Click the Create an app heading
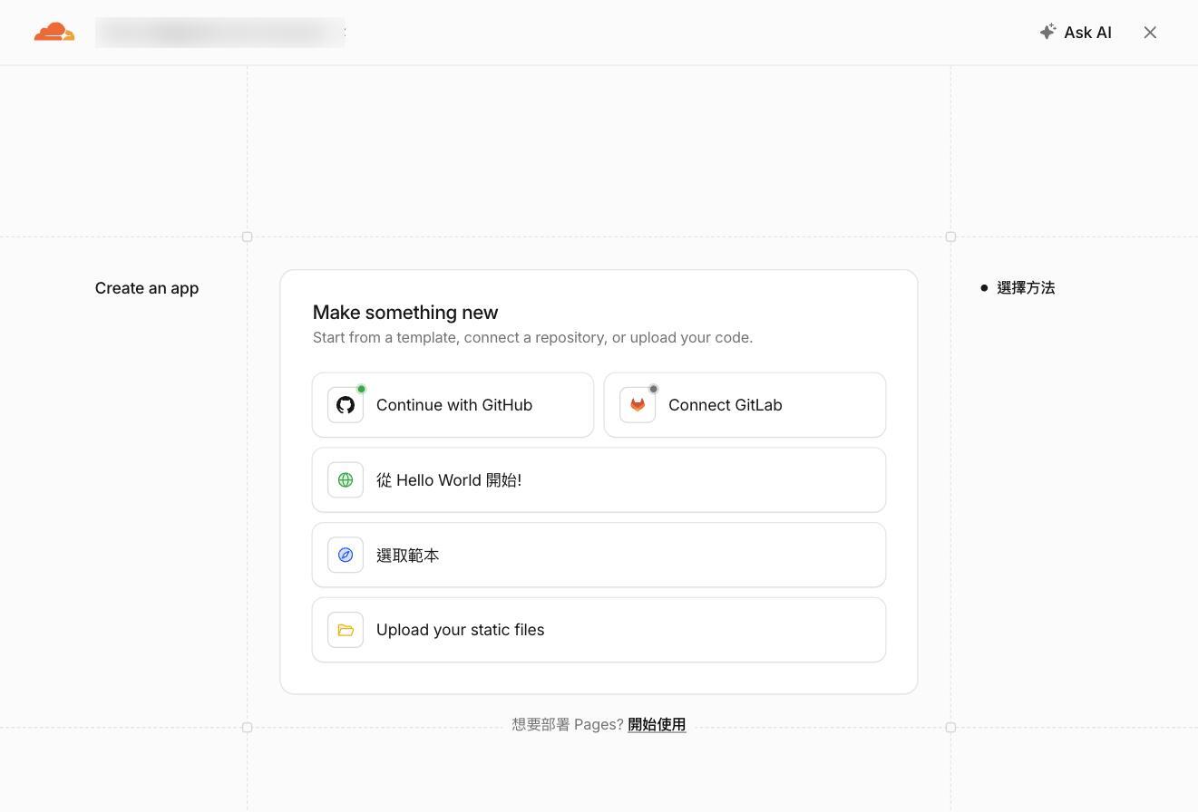Image resolution: width=1198 pixels, height=812 pixels. point(147,288)
